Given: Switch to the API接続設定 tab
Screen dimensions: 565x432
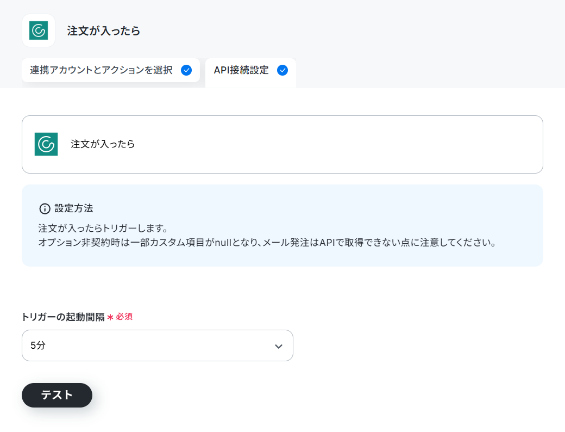Looking at the screenshot, I should (x=251, y=71).
